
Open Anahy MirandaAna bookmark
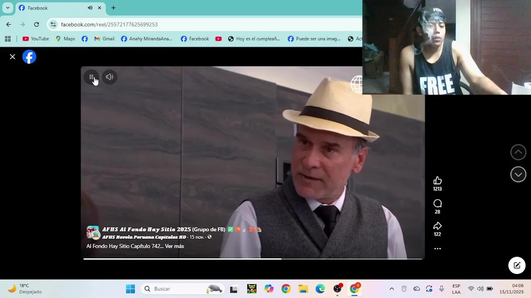[x=146, y=39]
